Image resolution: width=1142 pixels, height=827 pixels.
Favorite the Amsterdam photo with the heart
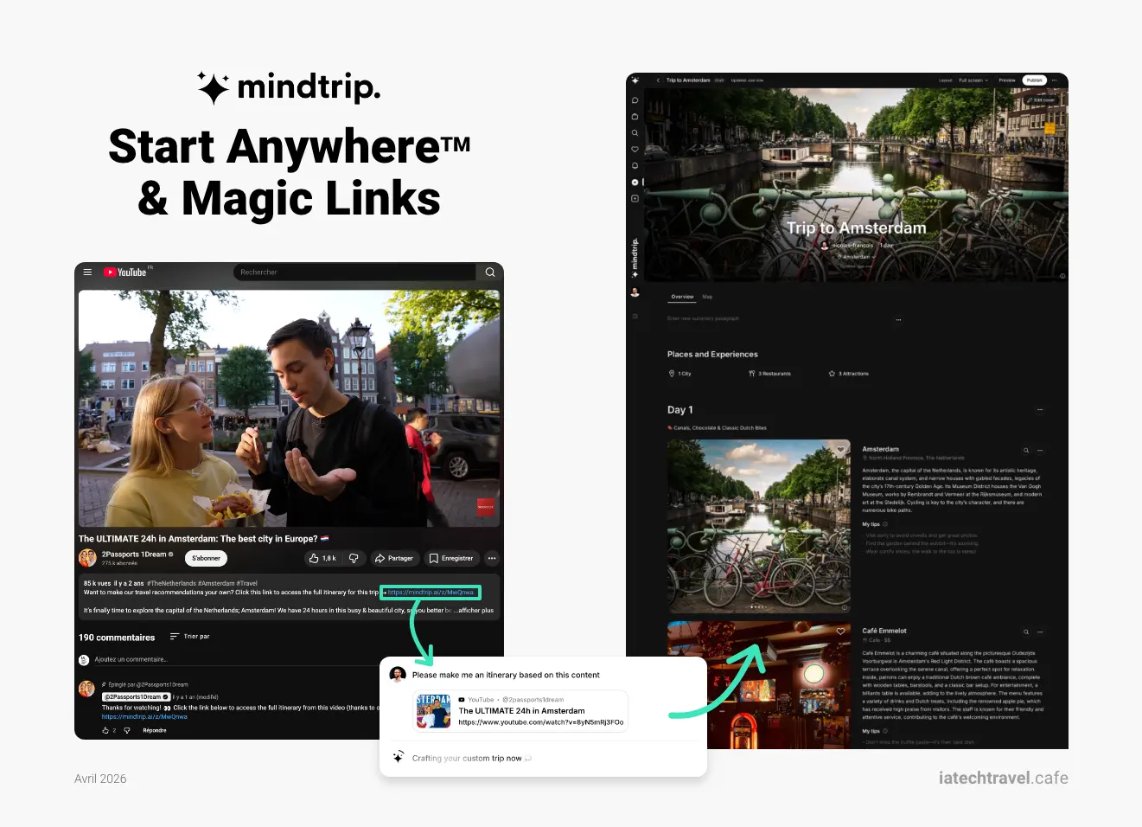point(840,450)
